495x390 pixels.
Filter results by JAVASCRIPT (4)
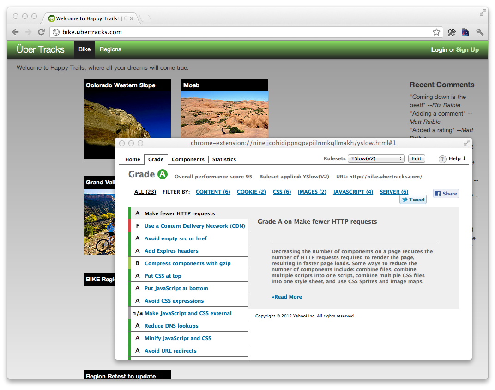[x=353, y=192]
